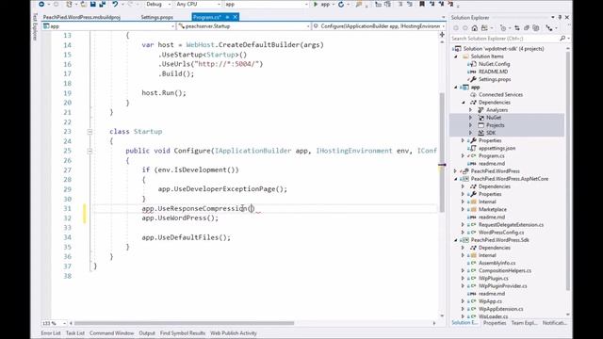
Task: Collapse the app project Dependencies node
Action: coord(464,103)
